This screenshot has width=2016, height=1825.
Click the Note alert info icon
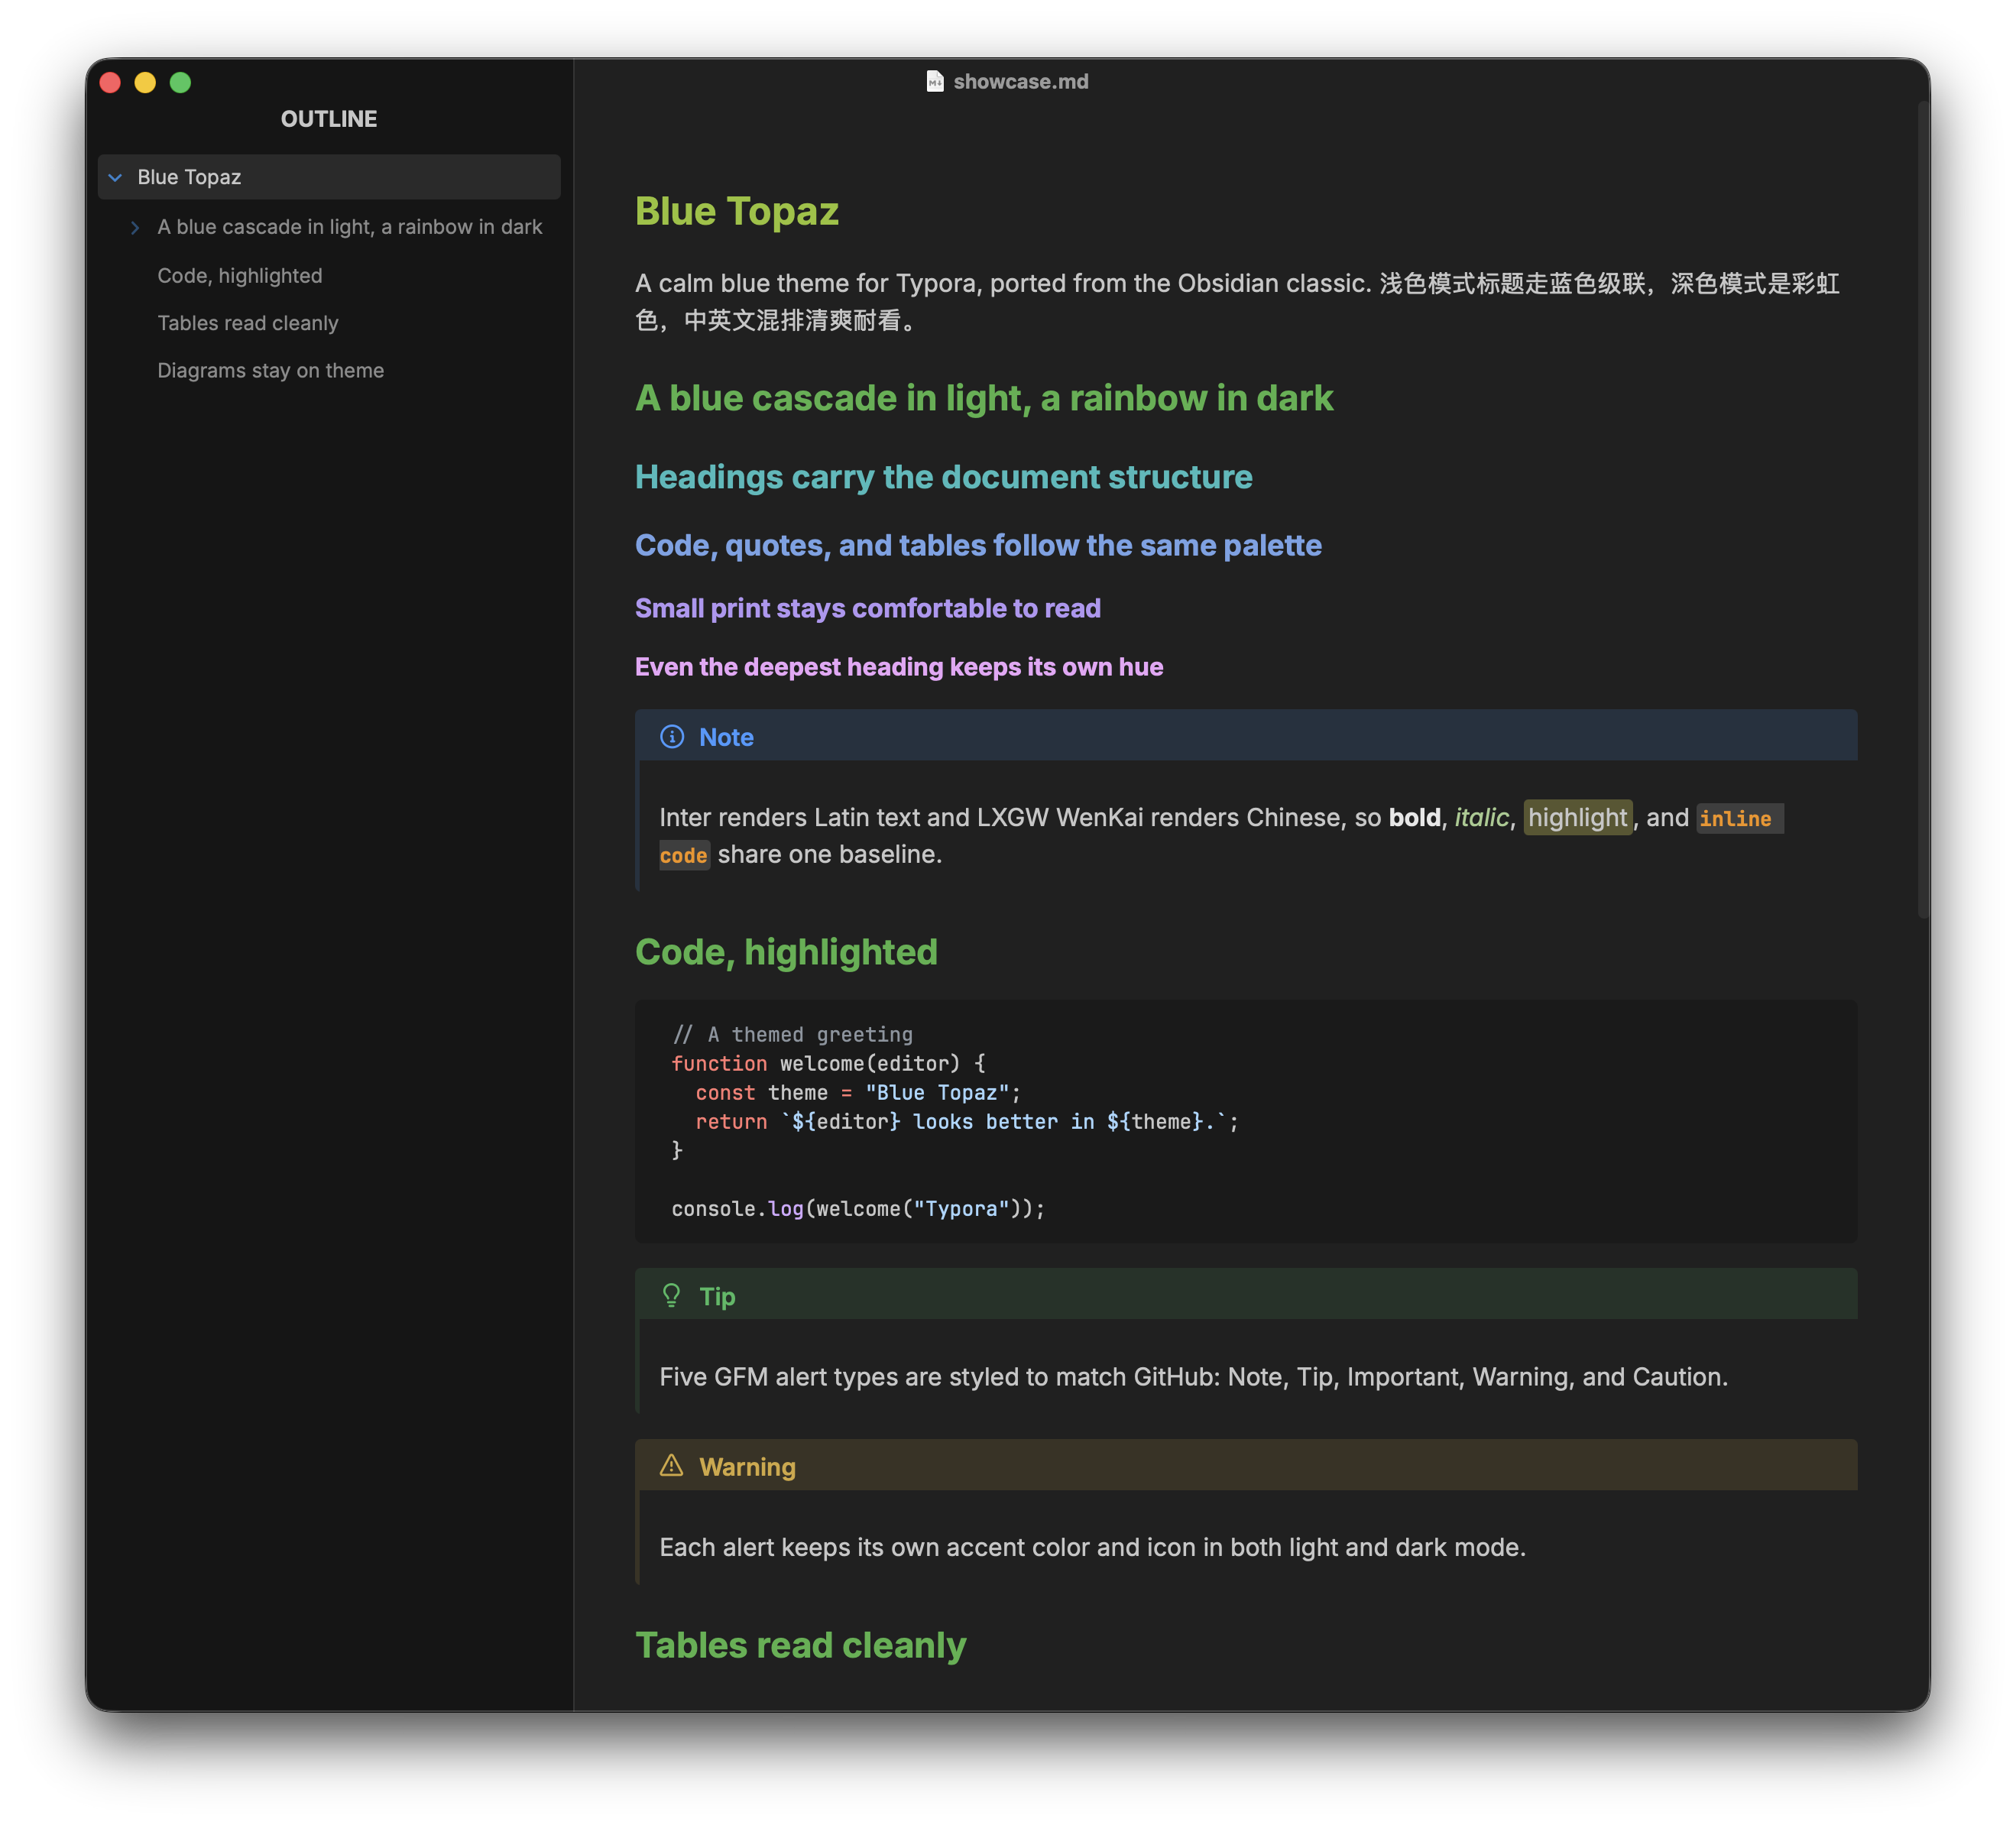tap(672, 737)
